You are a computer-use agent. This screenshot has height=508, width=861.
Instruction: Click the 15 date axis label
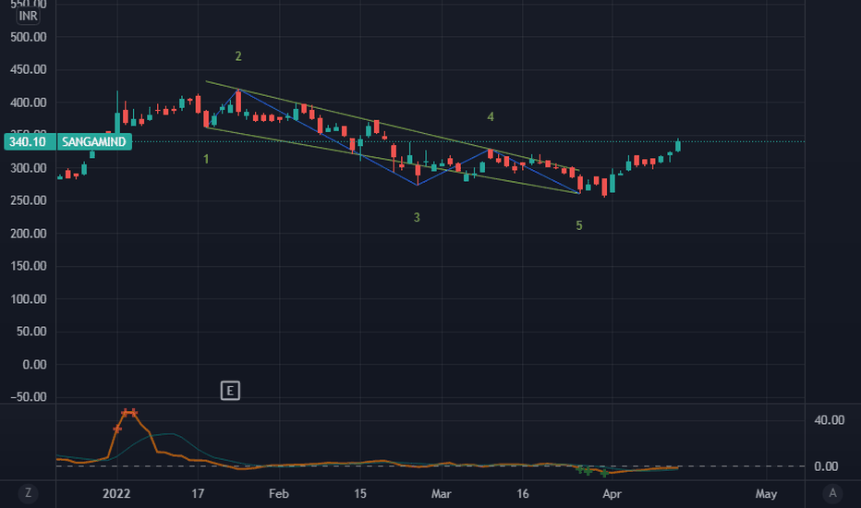coord(359,494)
